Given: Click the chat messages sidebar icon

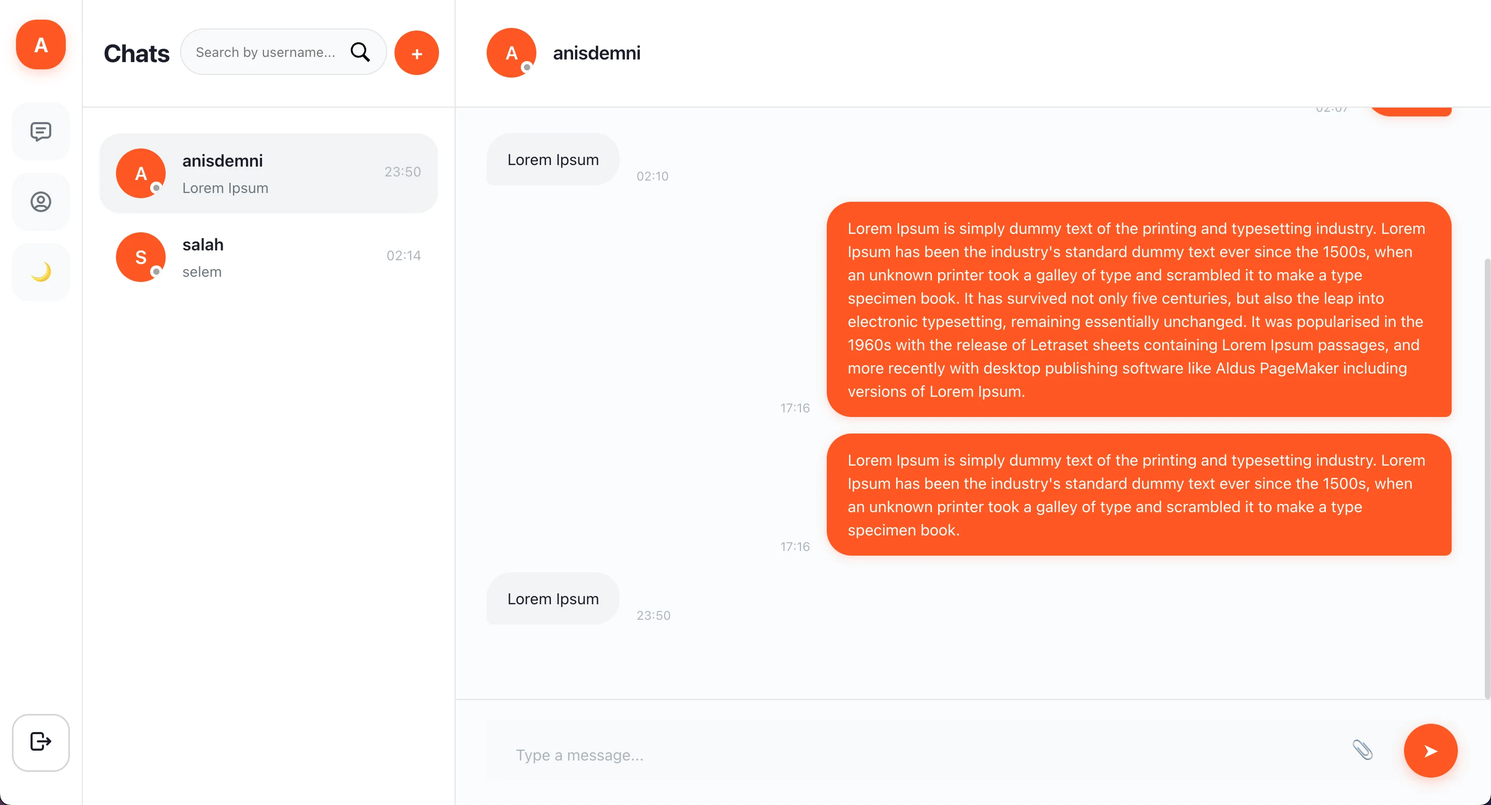Looking at the screenshot, I should (x=40, y=132).
